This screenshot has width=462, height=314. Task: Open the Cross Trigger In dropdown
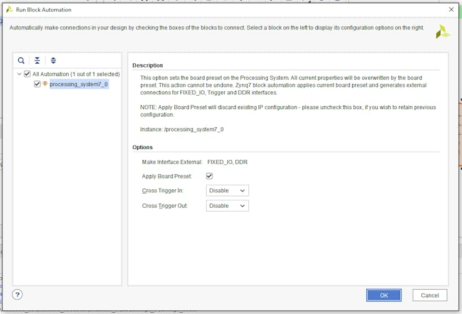pos(227,190)
